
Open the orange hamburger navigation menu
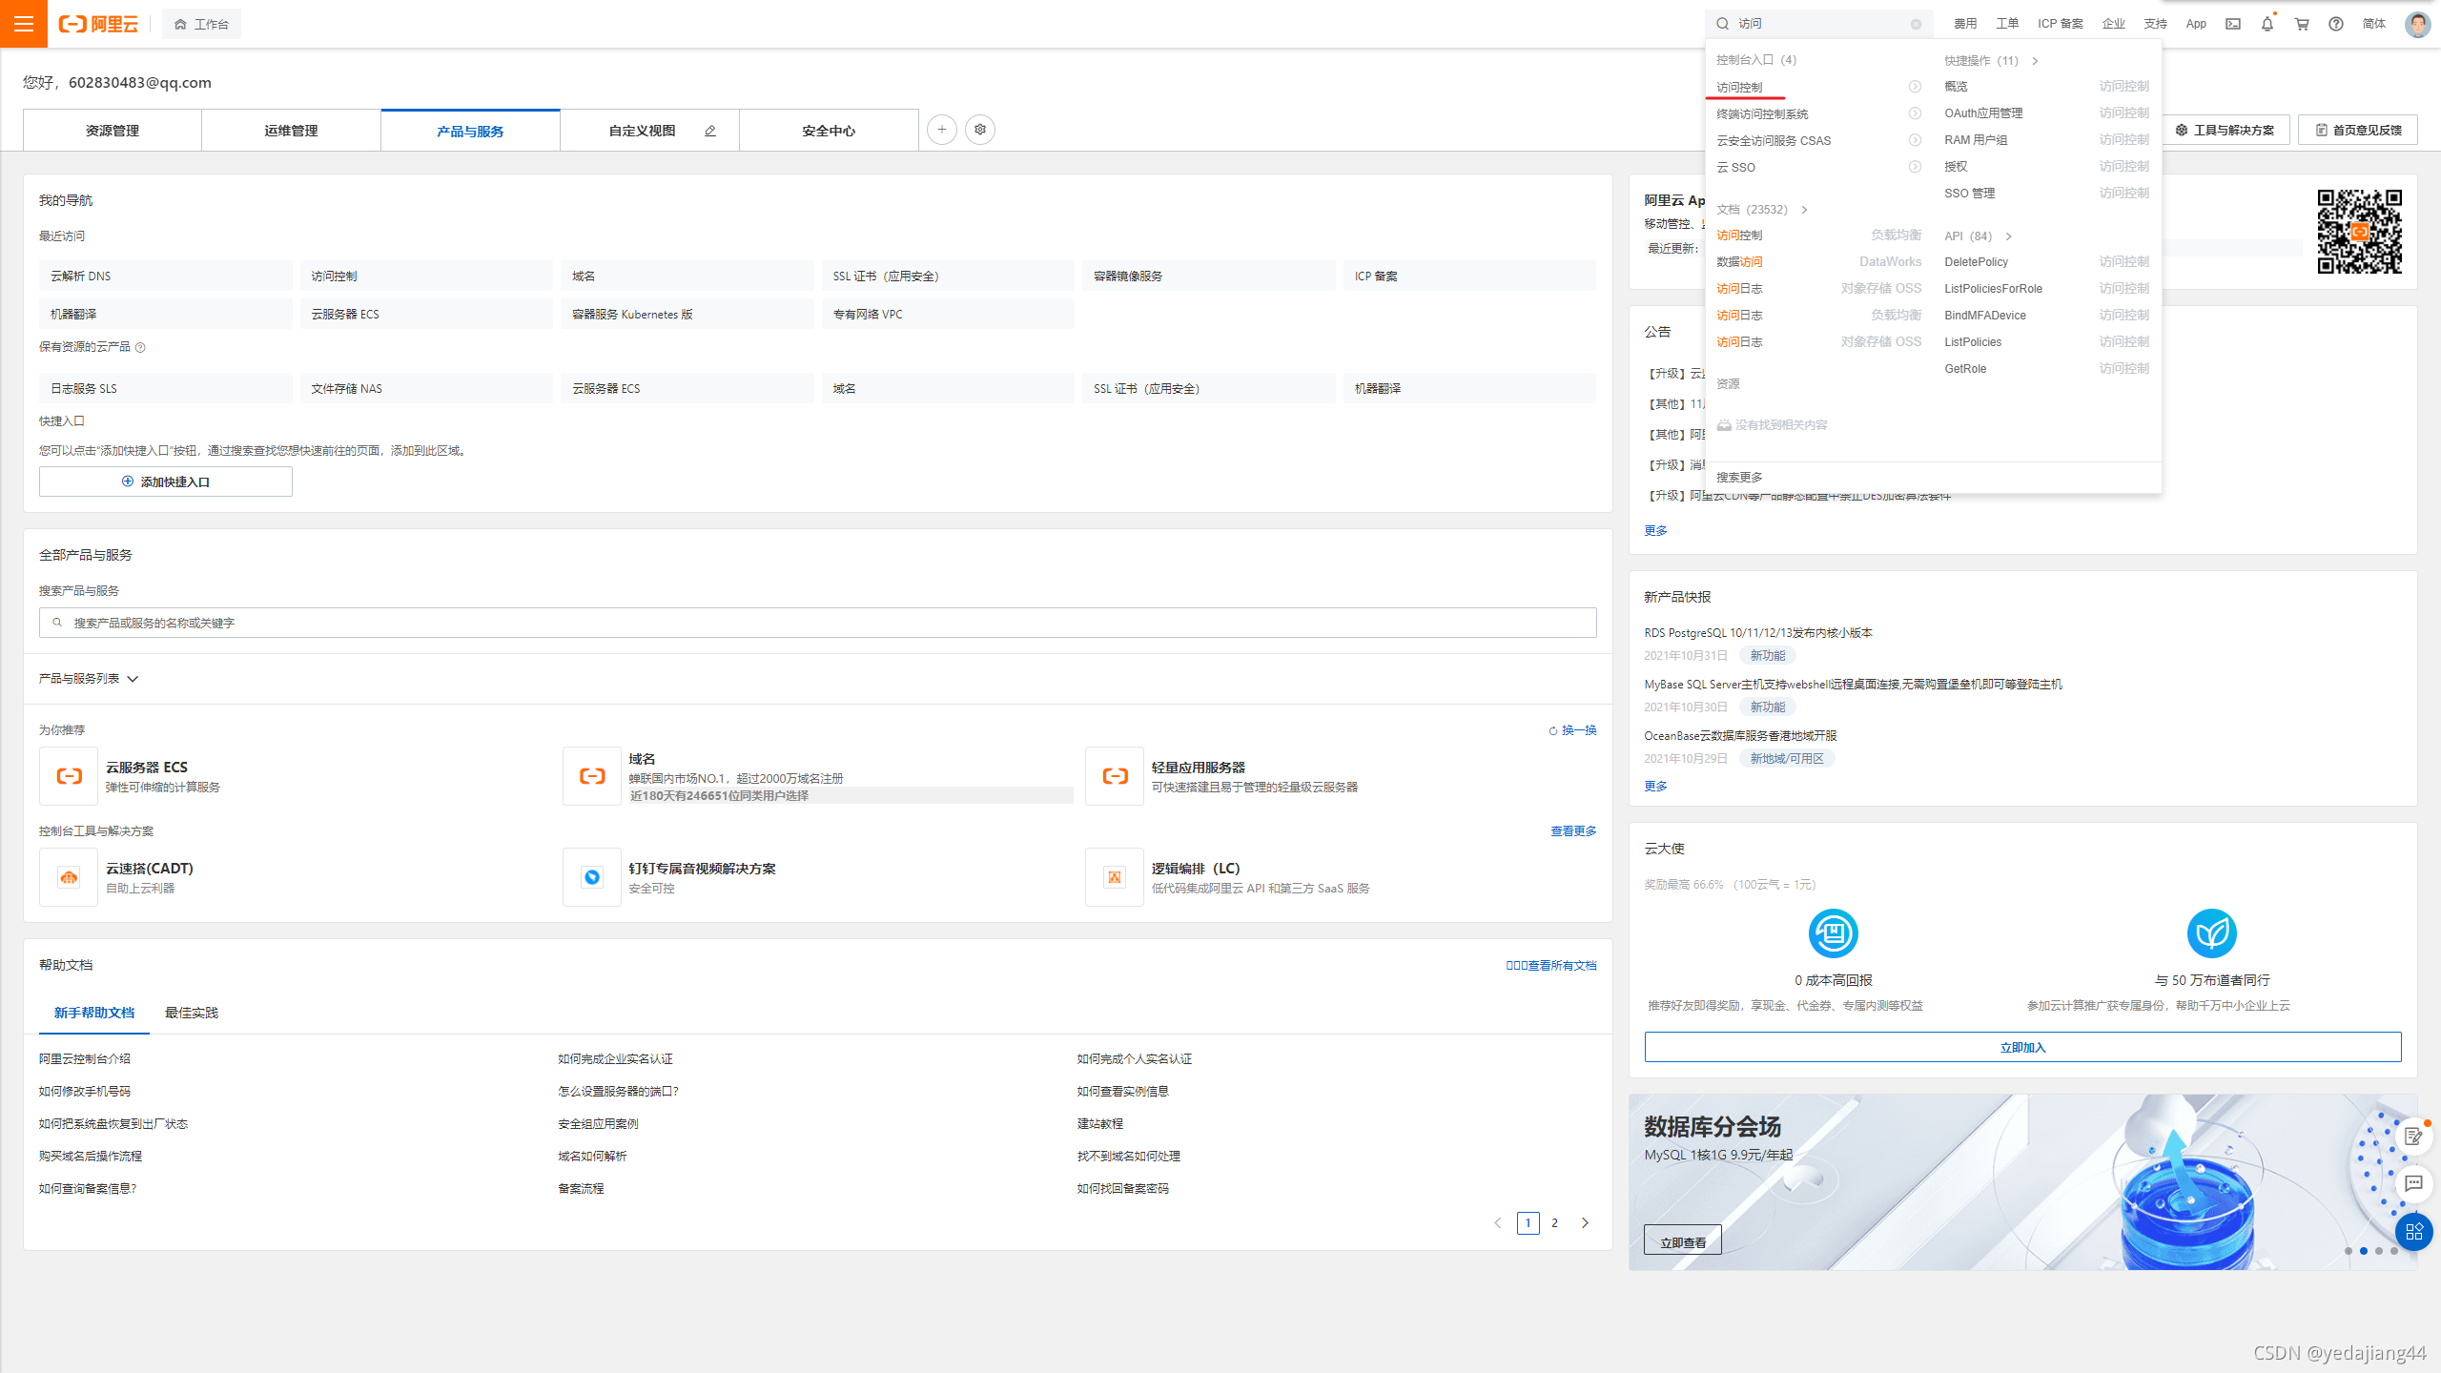click(24, 24)
